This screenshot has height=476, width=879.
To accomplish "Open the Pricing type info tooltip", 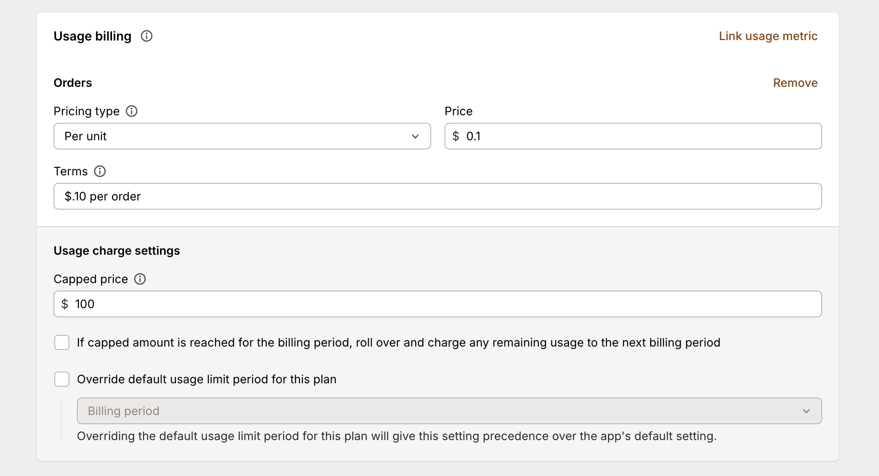I will [132, 111].
